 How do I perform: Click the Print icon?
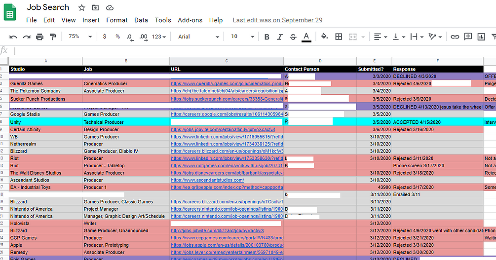(x=39, y=37)
